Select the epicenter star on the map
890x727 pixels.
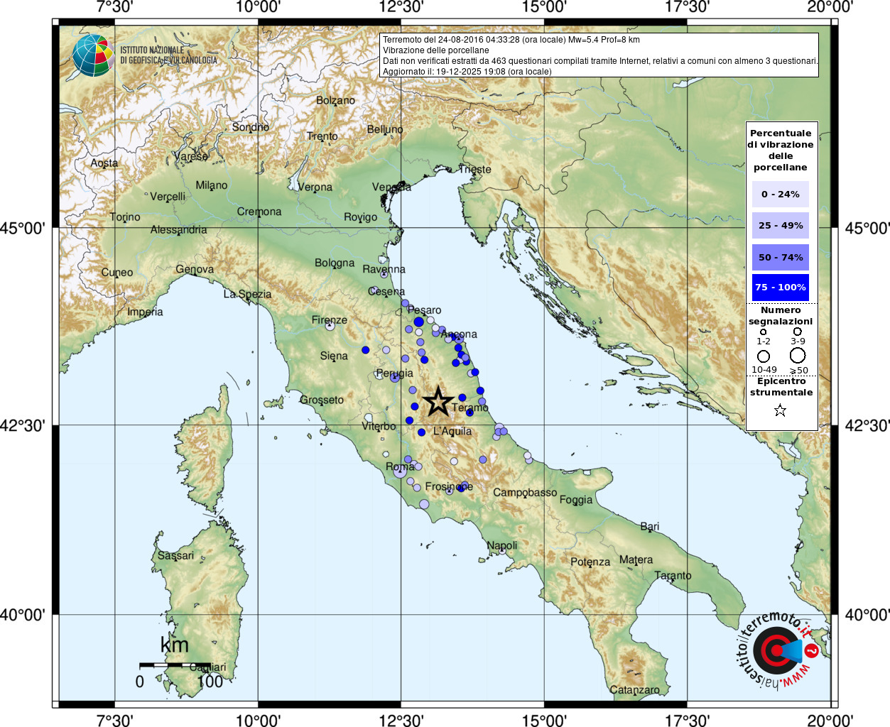(x=438, y=402)
